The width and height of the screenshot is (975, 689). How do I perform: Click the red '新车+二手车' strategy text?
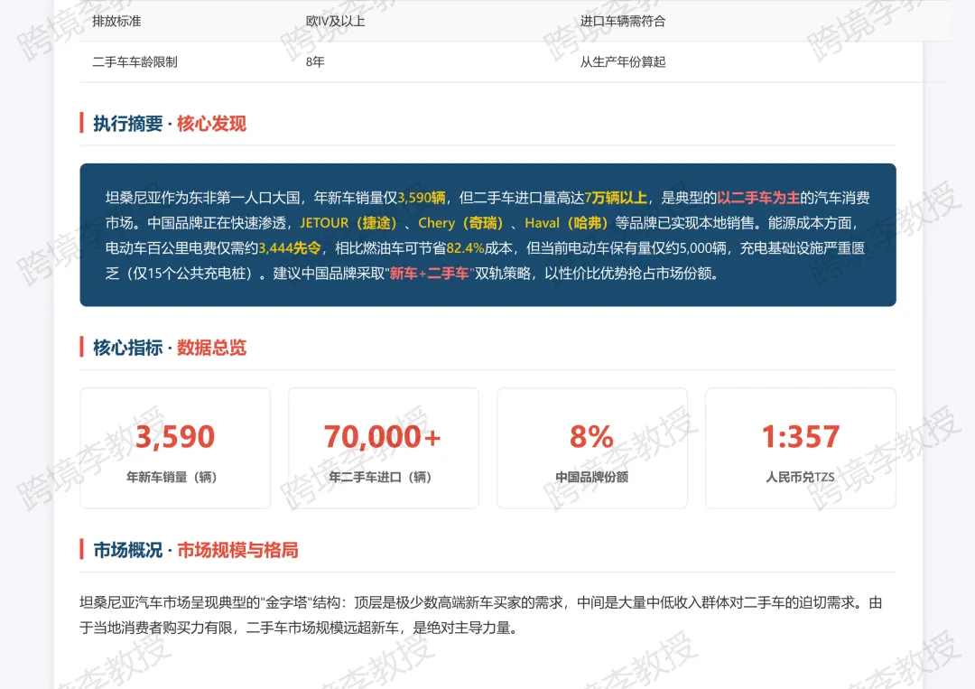click(x=429, y=274)
